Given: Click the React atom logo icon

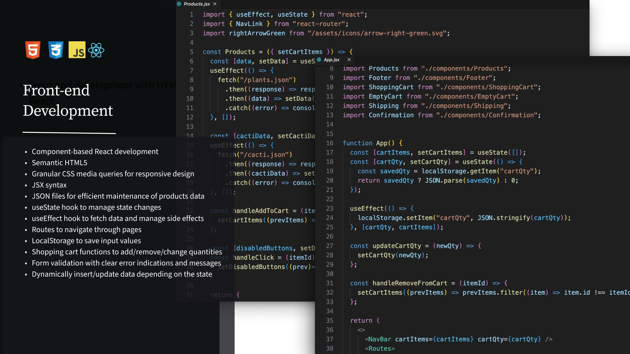Looking at the screenshot, I should pyautogui.click(x=96, y=50).
